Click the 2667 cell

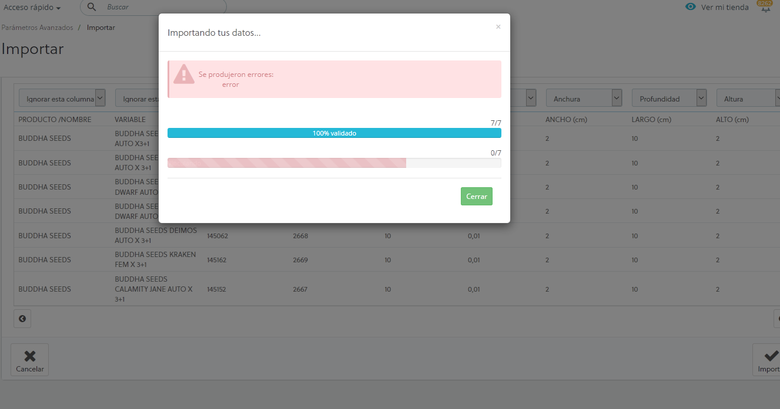point(300,289)
